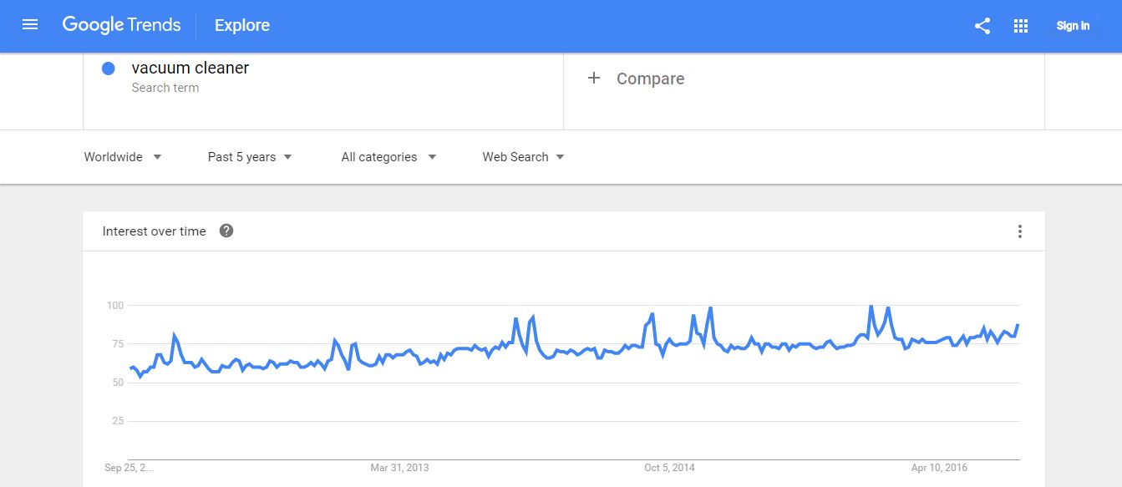The width and height of the screenshot is (1122, 487).
Task: Click the share icon in the header
Action: [982, 26]
